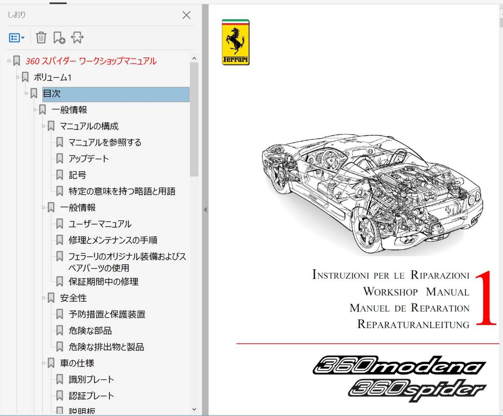Collapse the 目次 tree node

(26, 94)
